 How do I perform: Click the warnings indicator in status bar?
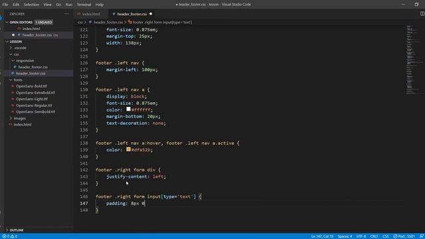tap(14, 236)
